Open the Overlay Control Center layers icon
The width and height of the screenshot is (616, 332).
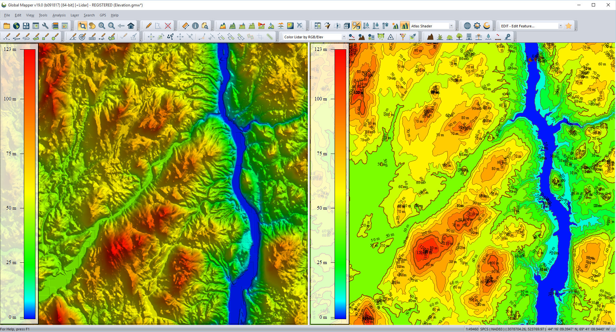(55, 26)
